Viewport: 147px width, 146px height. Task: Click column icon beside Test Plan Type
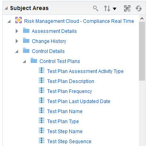point(41,120)
